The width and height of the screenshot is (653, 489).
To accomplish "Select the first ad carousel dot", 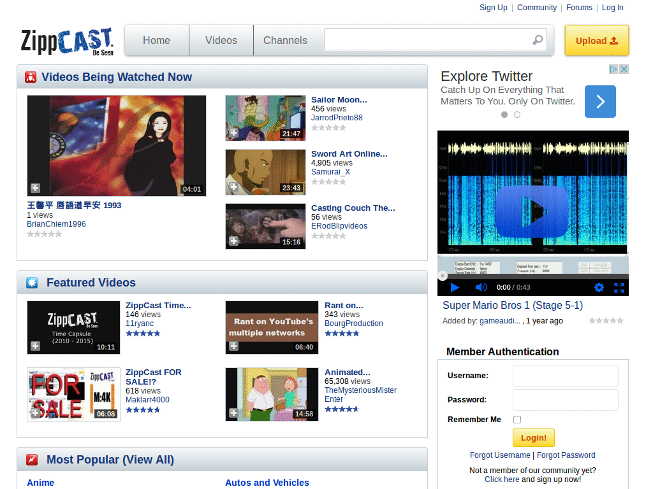I will coord(504,115).
